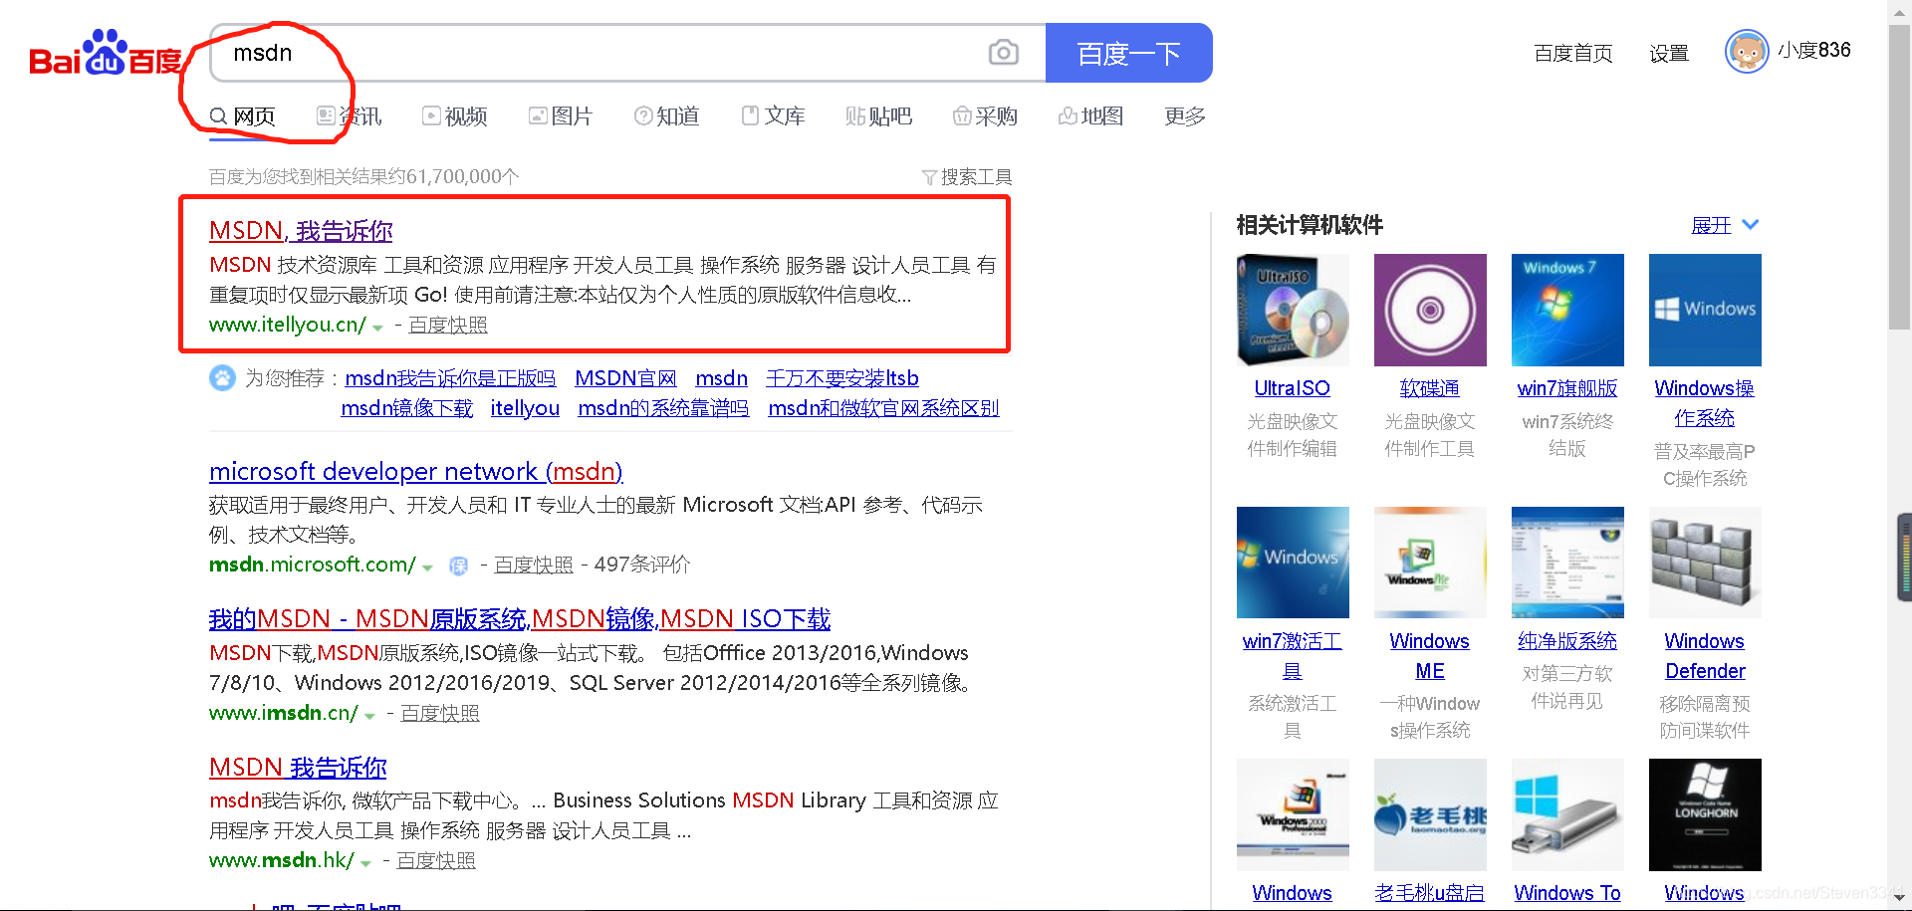Open the UltraISO text link

(1293, 388)
